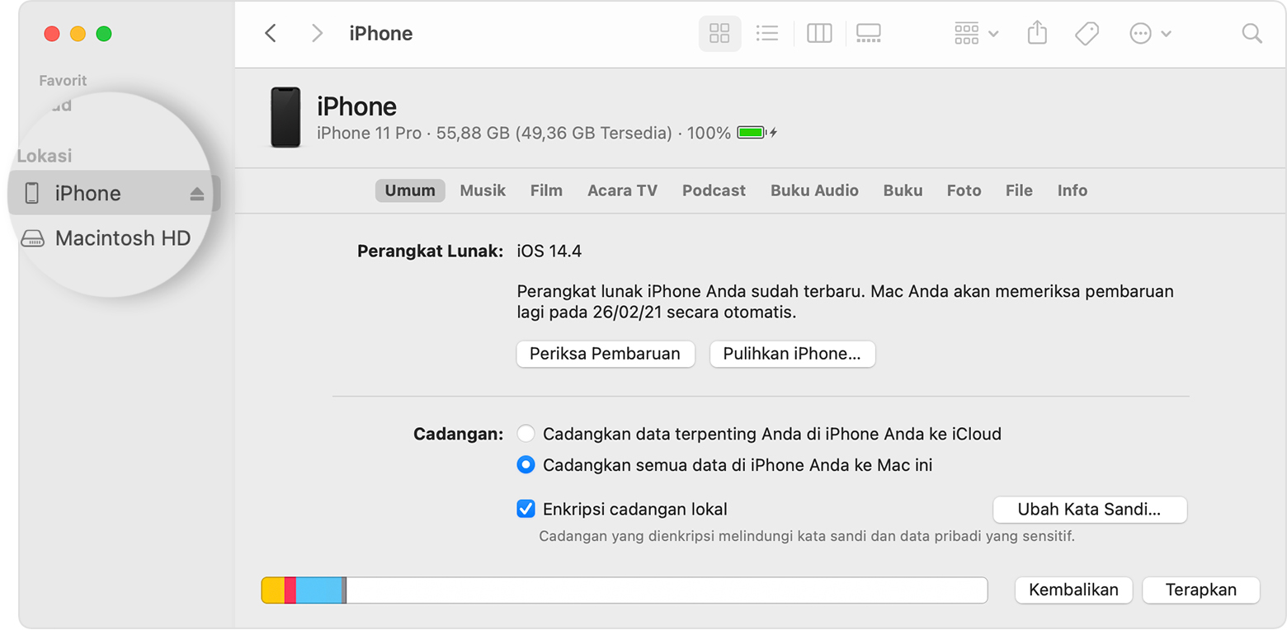This screenshot has height=630, width=1287.
Task: Switch to list view
Action: tap(767, 34)
